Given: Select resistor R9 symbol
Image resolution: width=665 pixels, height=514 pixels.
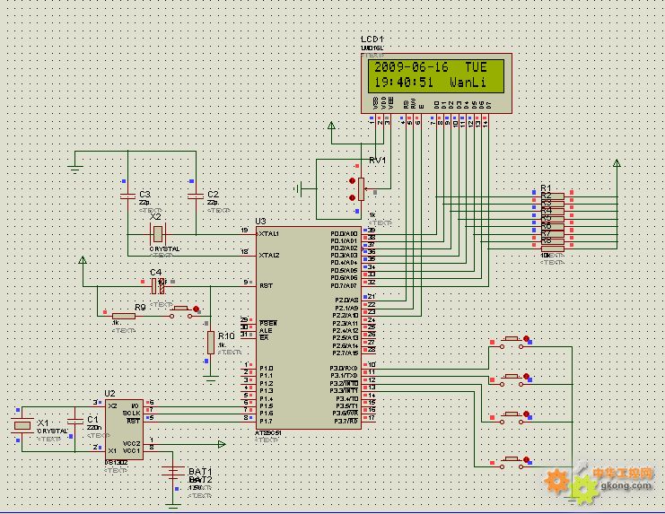Looking at the screenshot, I should point(124,316).
